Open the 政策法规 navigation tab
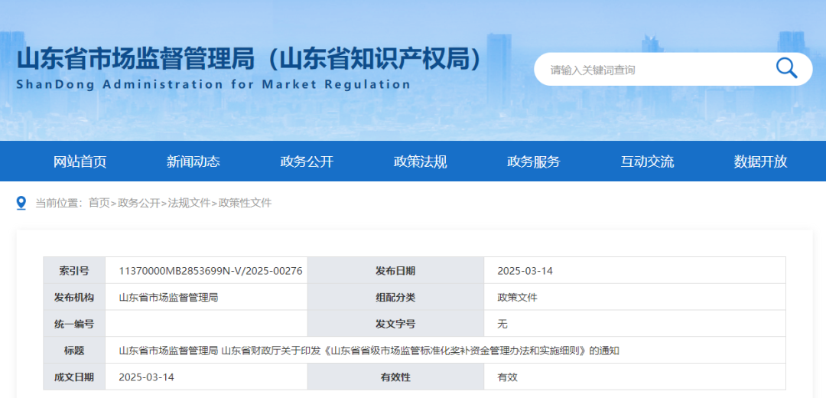Viewport: 826px width, 398px height. [420, 161]
